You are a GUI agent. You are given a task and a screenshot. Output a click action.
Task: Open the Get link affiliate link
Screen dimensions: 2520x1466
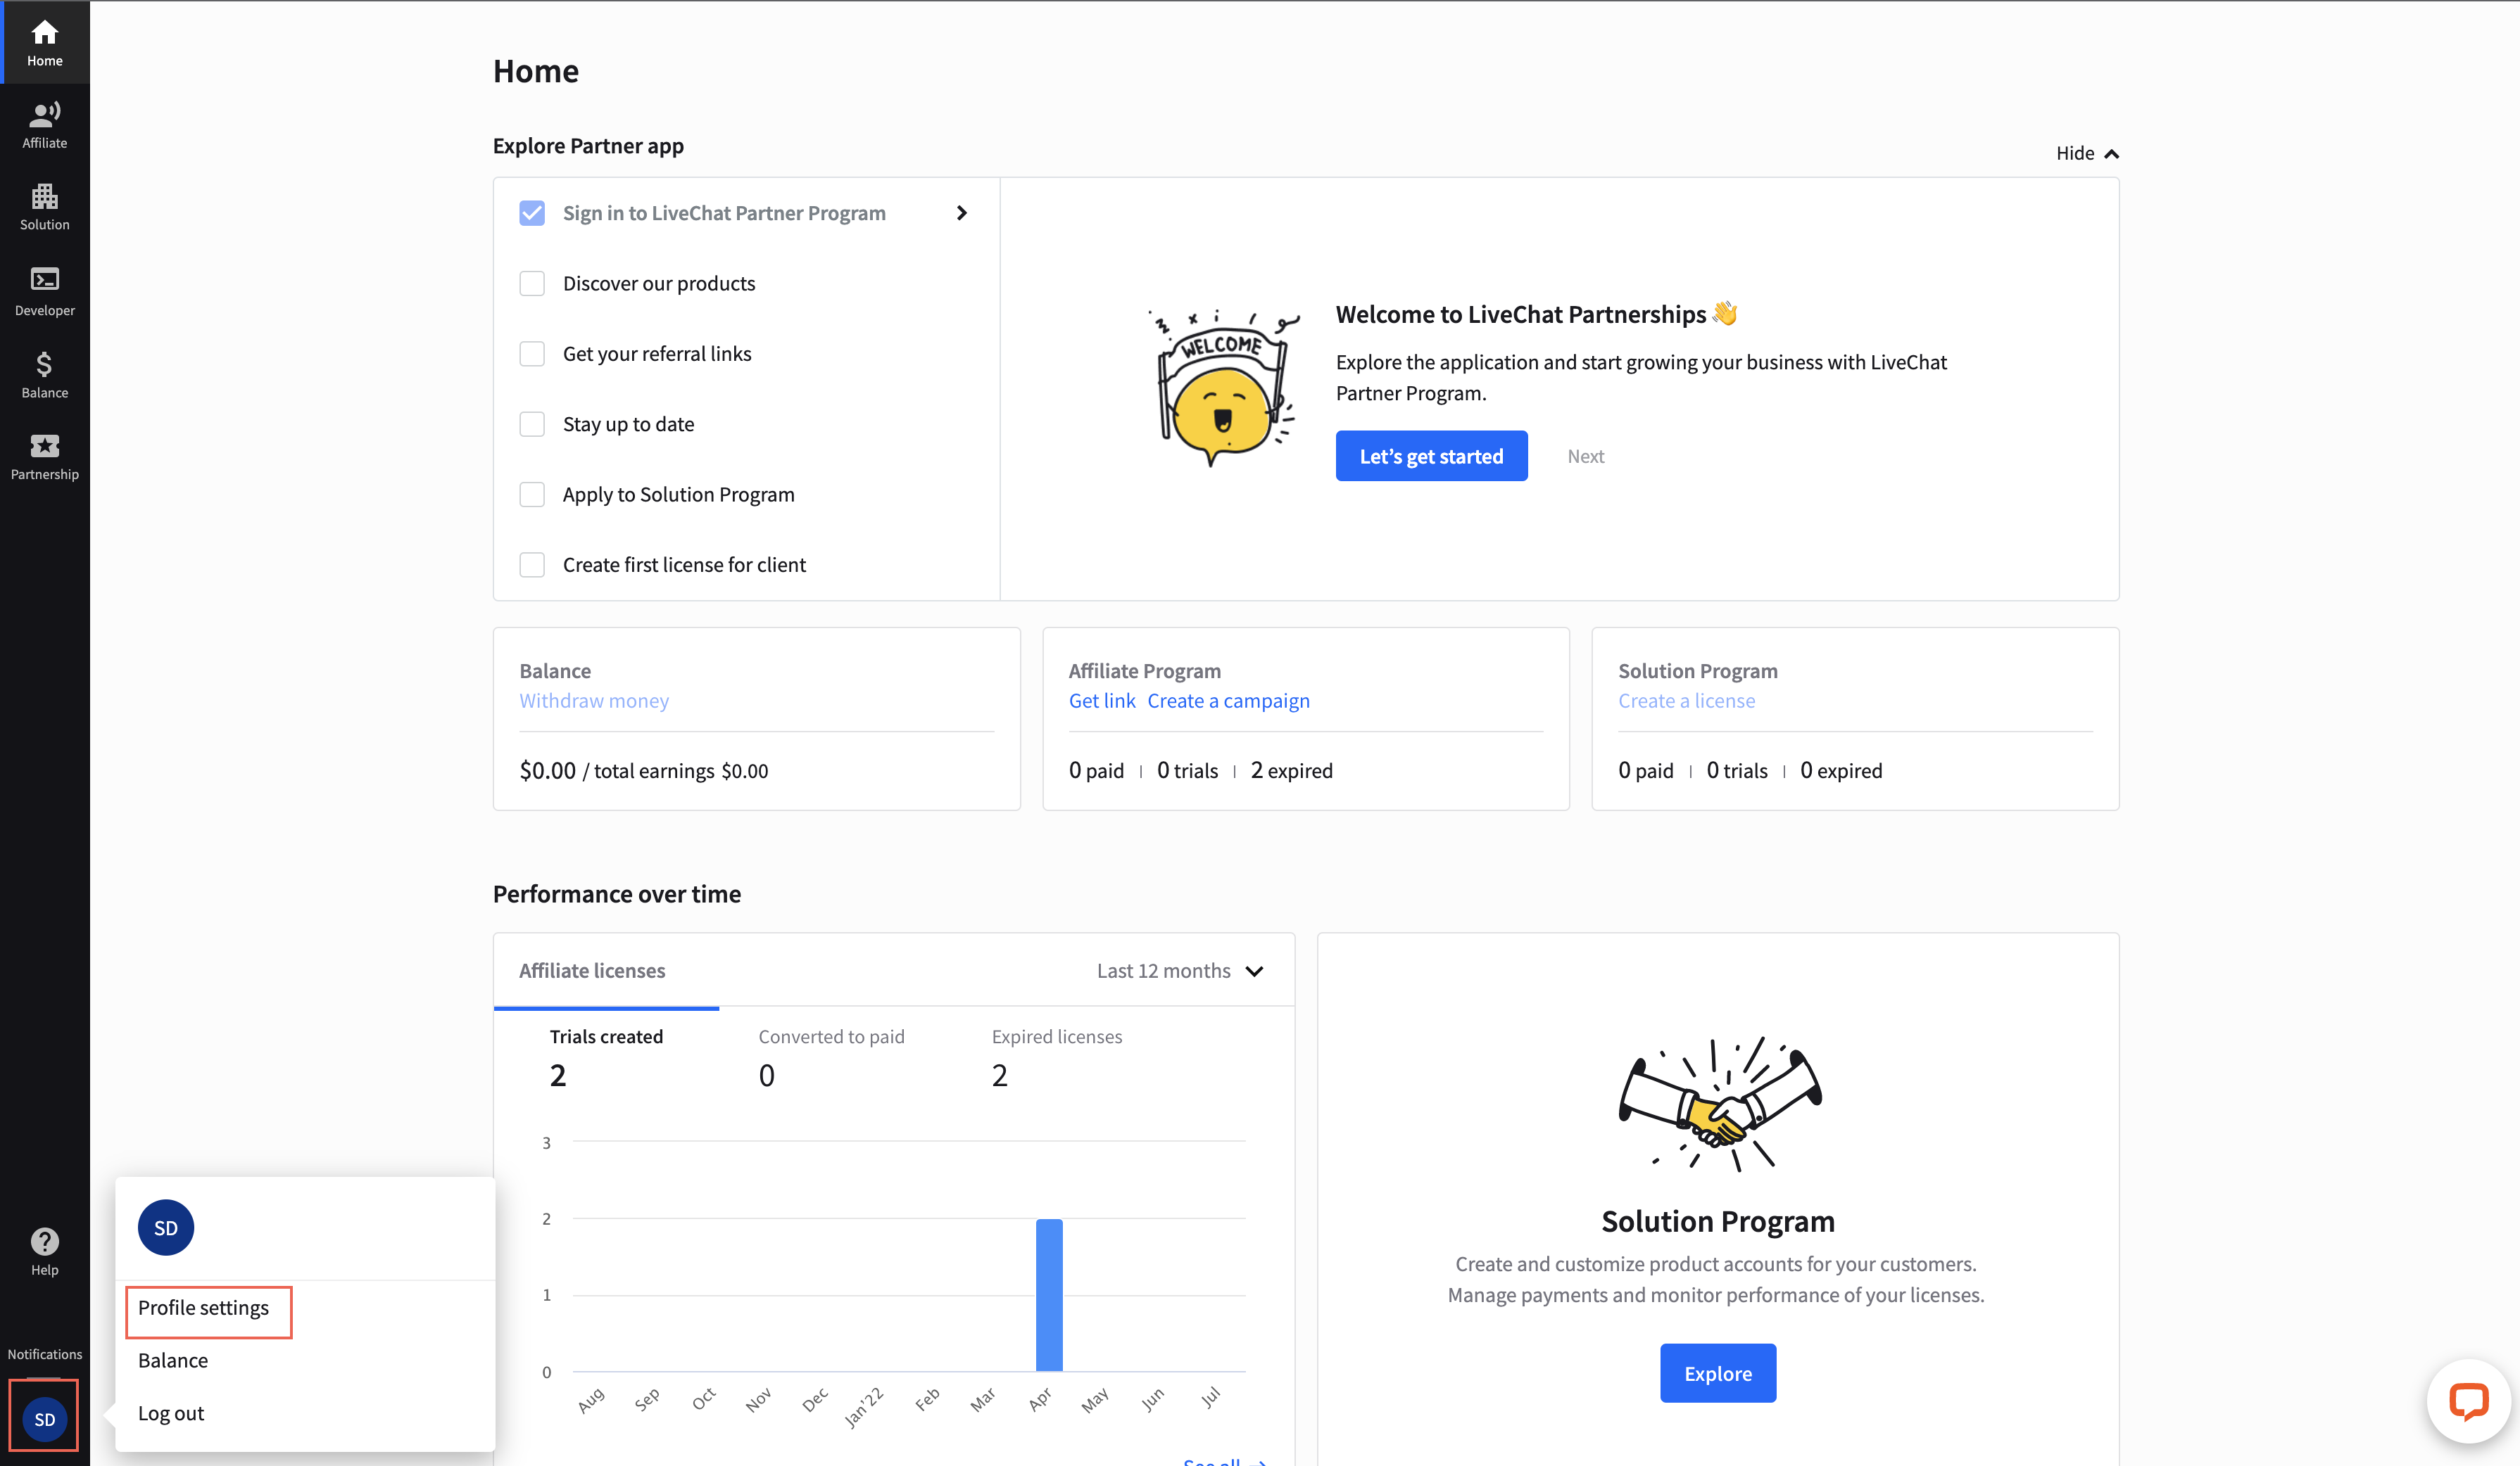(x=1102, y=701)
